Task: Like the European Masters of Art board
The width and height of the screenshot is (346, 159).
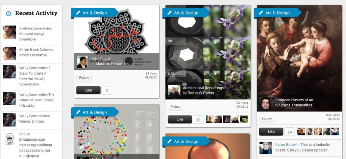Action: (x=271, y=132)
